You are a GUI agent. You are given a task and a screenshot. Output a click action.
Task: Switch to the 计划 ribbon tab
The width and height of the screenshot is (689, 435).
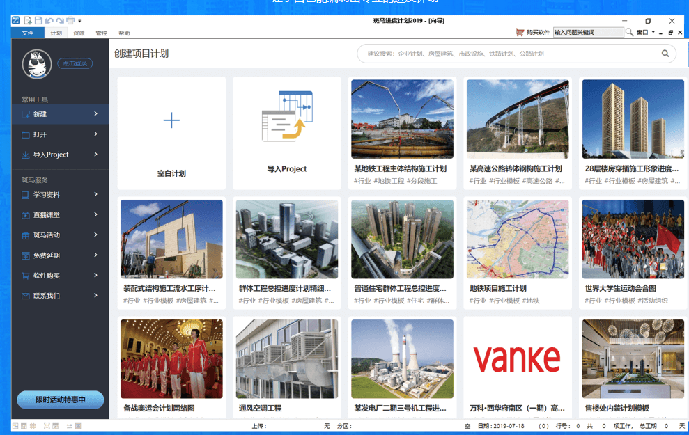[x=56, y=33]
